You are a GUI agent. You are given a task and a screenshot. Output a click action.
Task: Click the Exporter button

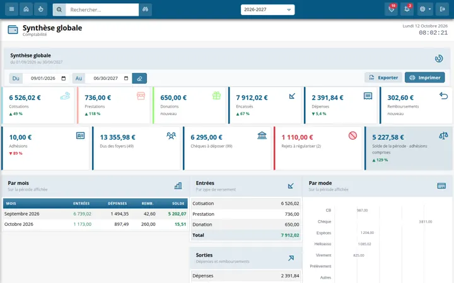383,77
